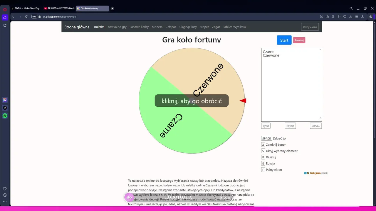Open the TikTok sidebar icon
This screenshot has width=376, height=211.
pos(5,108)
